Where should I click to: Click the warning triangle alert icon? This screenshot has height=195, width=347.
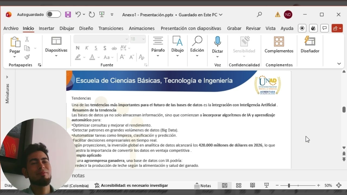point(278,15)
